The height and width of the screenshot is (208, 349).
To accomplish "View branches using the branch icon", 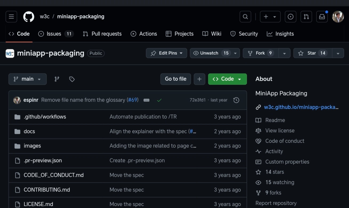I will pyautogui.click(x=57, y=79).
